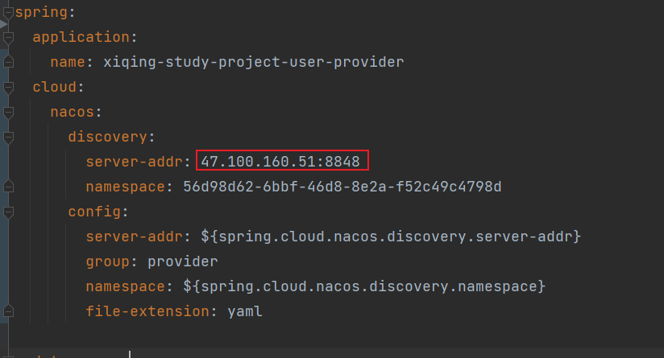Click the config key
The width and height of the screenshot is (664, 358).
pos(94,212)
